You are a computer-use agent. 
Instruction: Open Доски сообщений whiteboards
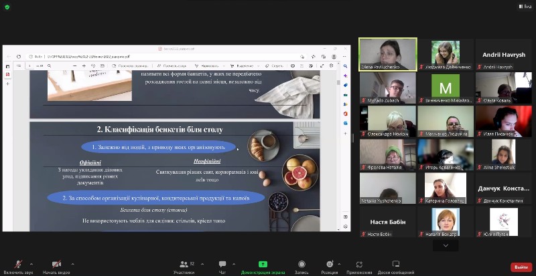(395, 266)
